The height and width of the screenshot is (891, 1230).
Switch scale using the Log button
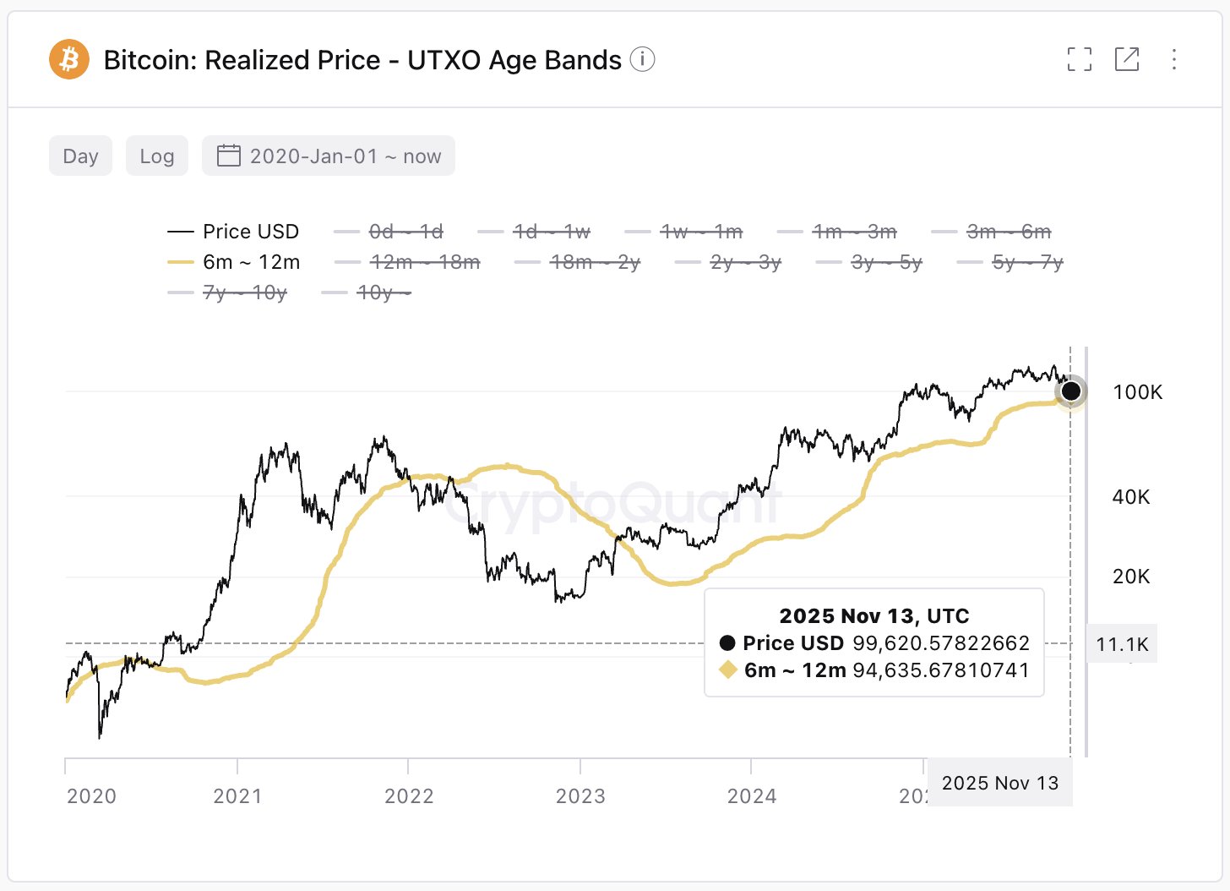pyautogui.click(x=157, y=156)
